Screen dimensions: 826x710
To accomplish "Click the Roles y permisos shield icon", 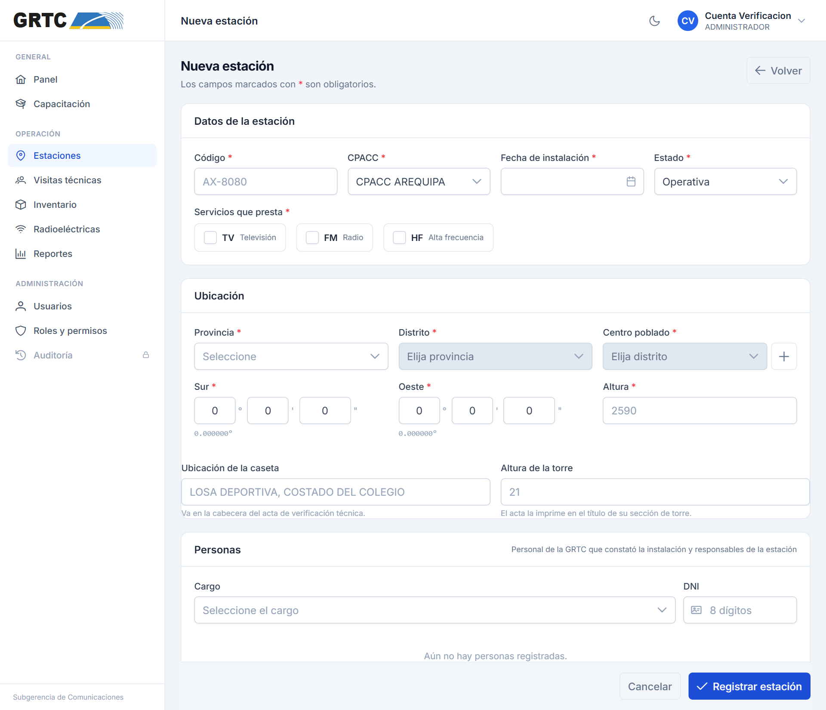I will (21, 330).
